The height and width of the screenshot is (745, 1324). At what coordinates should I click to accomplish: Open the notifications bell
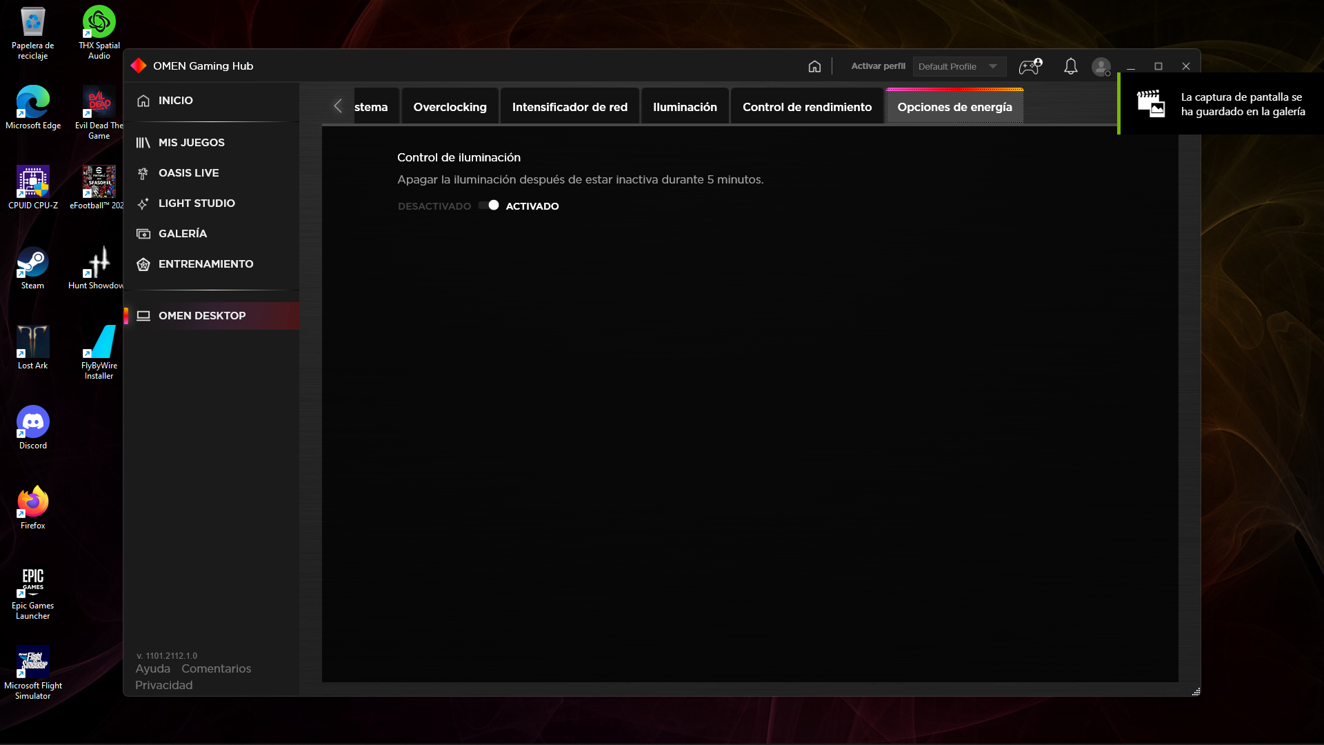pyautogui.click(x=1070, y=66)
